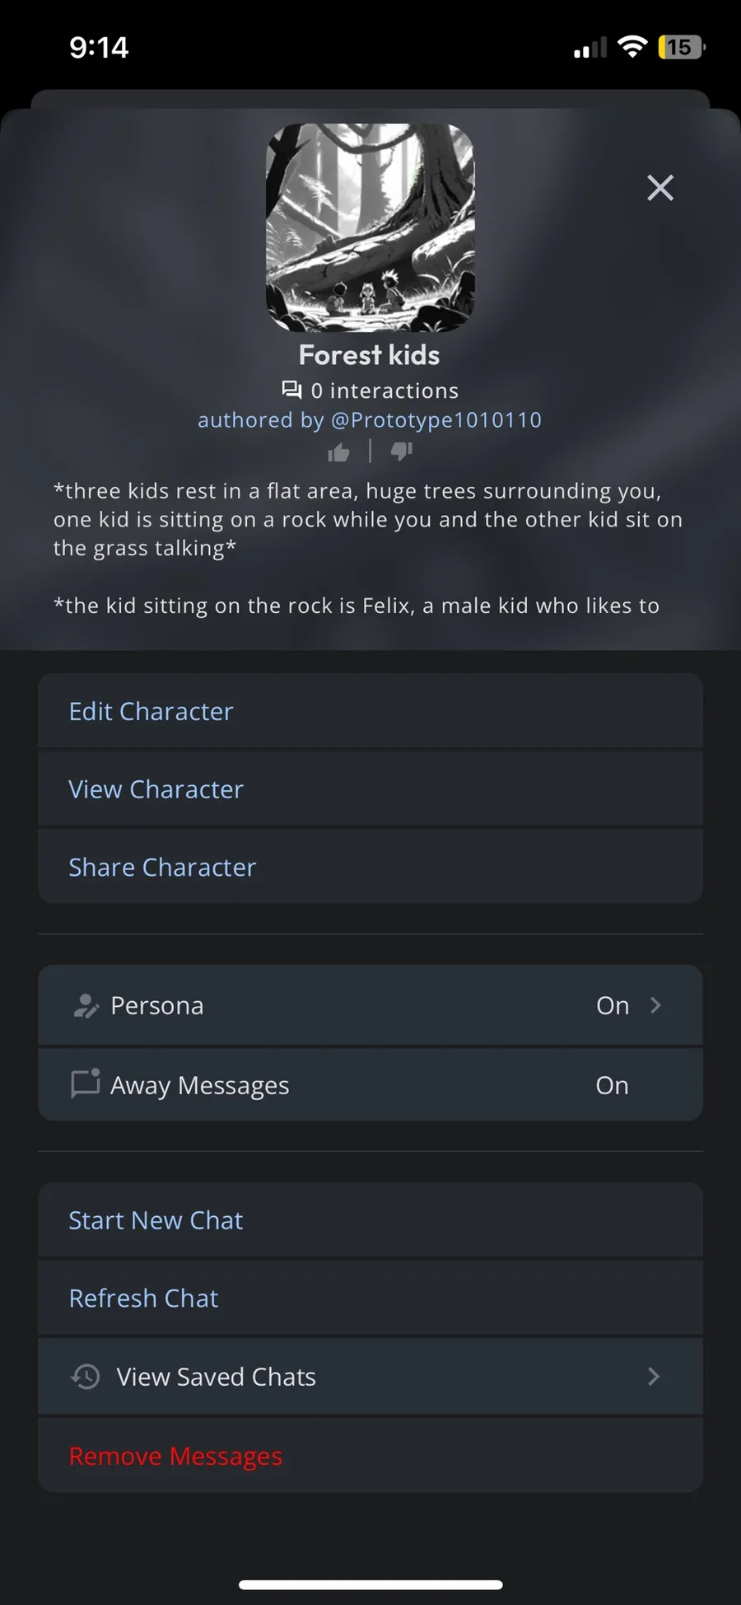Tap the battery level indicator
Image resolution: width=741 pixels, height=1605 pixels.
click(x=681, y=47)
